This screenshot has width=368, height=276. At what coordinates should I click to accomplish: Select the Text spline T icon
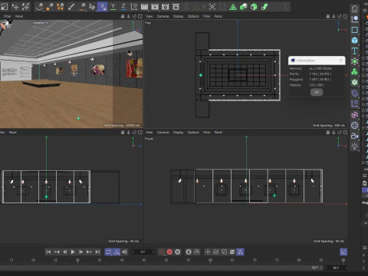pos(354,51)
